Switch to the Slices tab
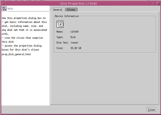This screenshot has height=115, width=161. (x=71, y=10)
